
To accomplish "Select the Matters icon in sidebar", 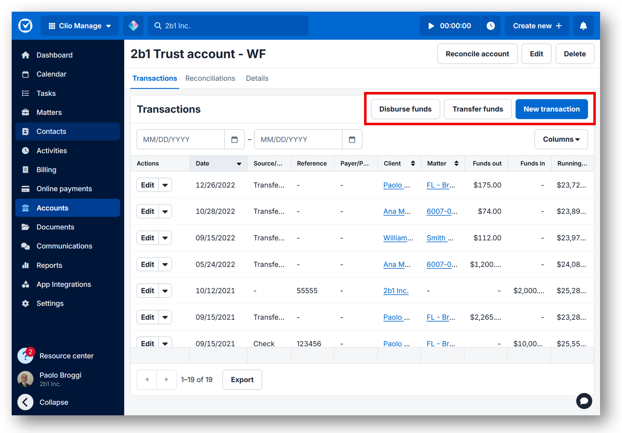I will [x=25, y=112].
